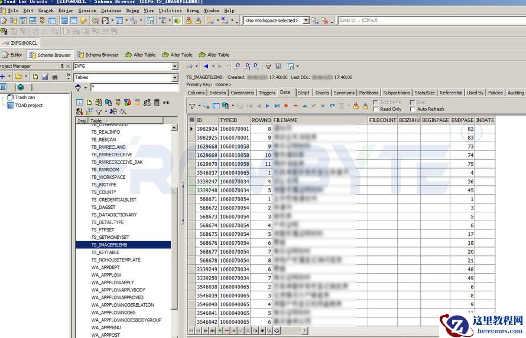Enable the Read Only checkbox
Viewport: 526px width, 338px height.
pyautogui.click(x=376, y=109)
